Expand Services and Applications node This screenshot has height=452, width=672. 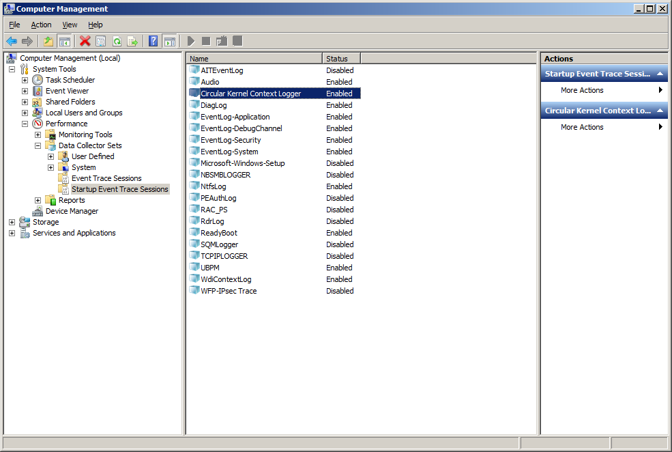coord(12,233)
